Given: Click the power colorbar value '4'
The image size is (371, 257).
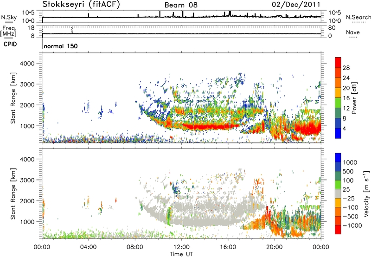Looking at the screenshot, I should pos(345,128).
